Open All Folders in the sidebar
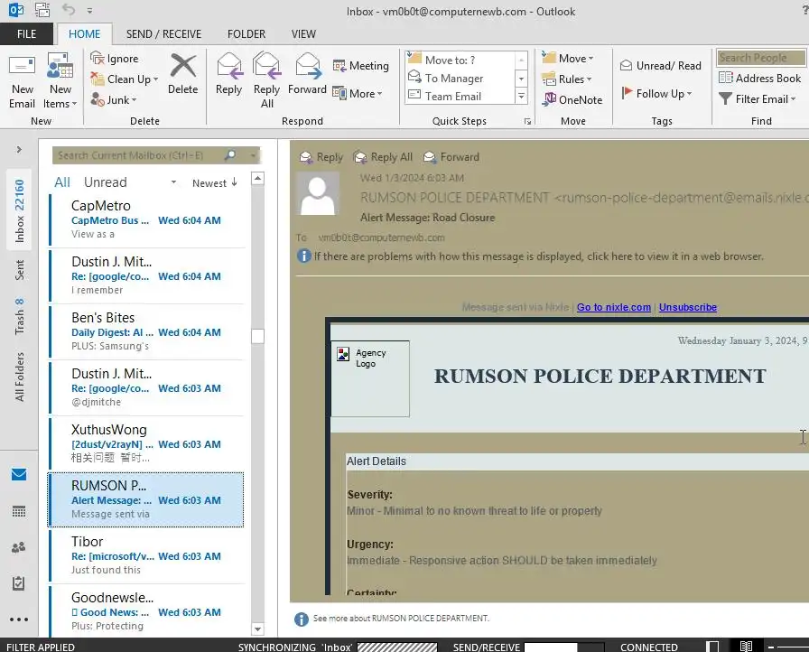The image size is (809, 652). click(x=19, y=376)
